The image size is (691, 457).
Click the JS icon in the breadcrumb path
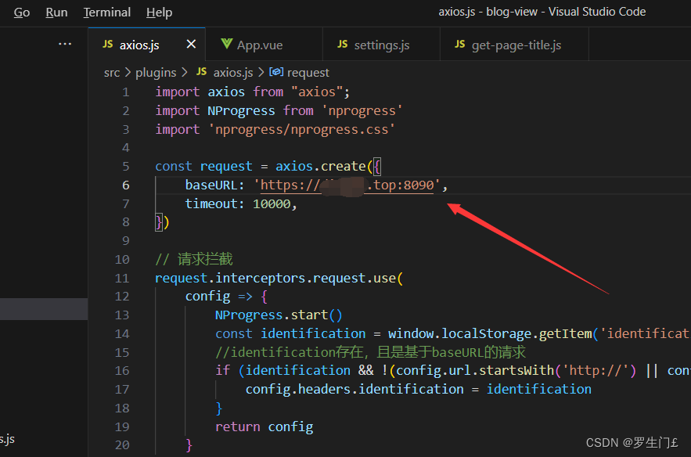point(201,72)
